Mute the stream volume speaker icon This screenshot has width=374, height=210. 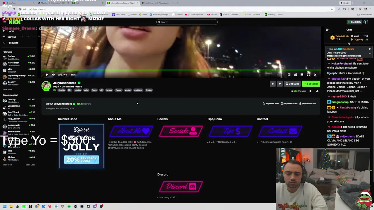click(x=53, y=75)
